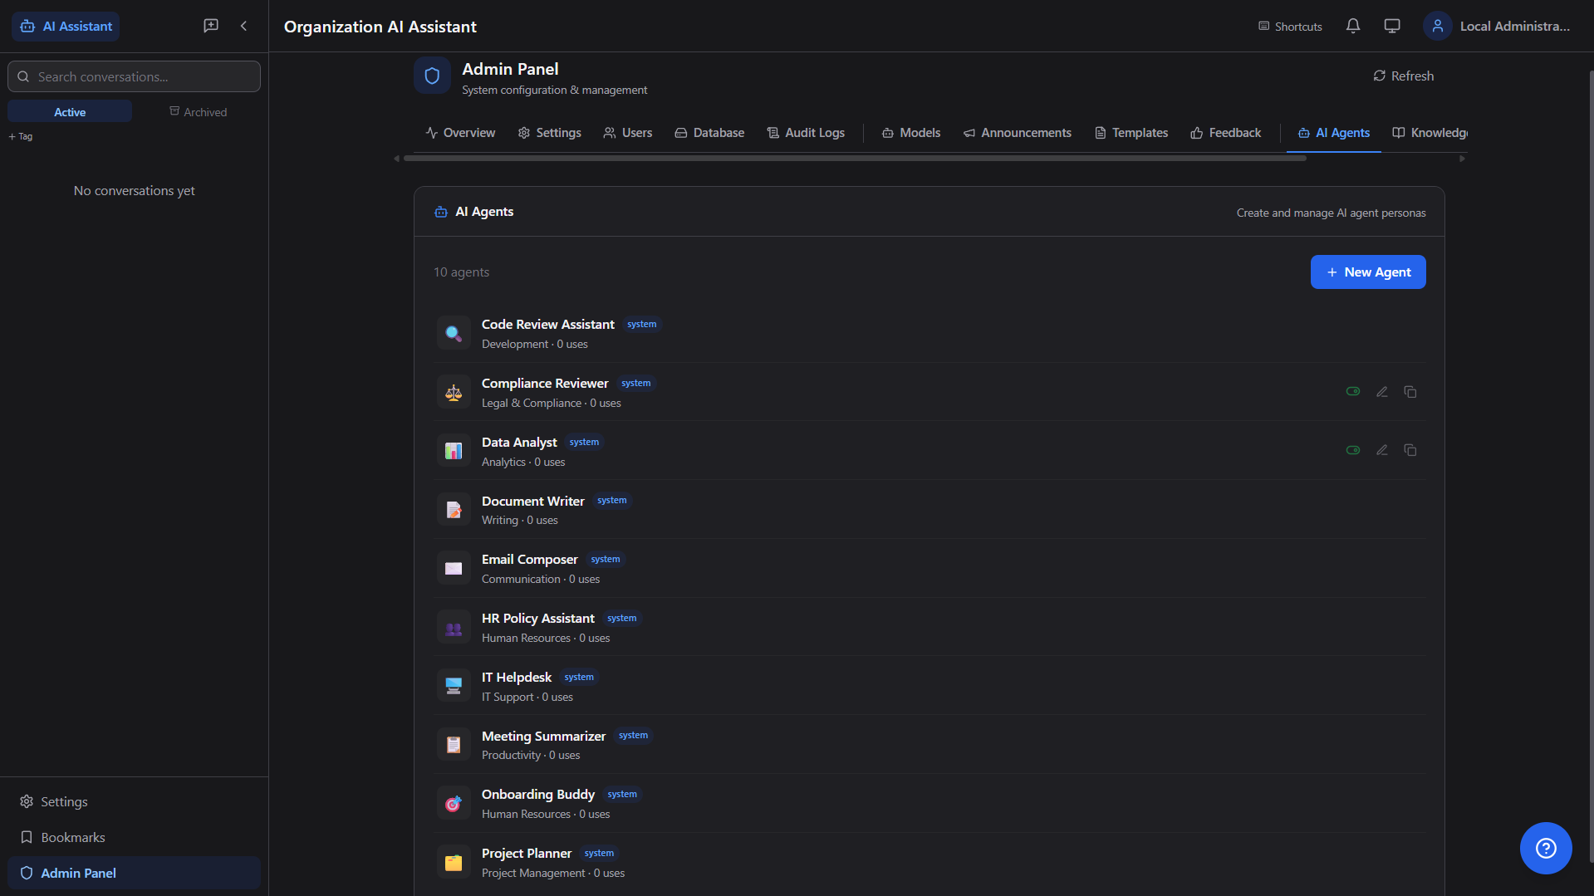Image resolution: width=1594 pixels, height=896 pixels.
Task: Collapse the sidebar with the chevron
Action: click(243, 26)
